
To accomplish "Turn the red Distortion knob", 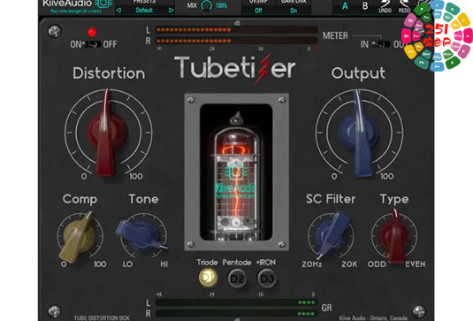I will coord(107,133).
